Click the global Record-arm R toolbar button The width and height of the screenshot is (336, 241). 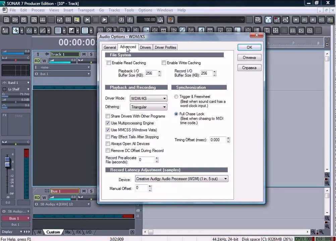coord(313,20)
